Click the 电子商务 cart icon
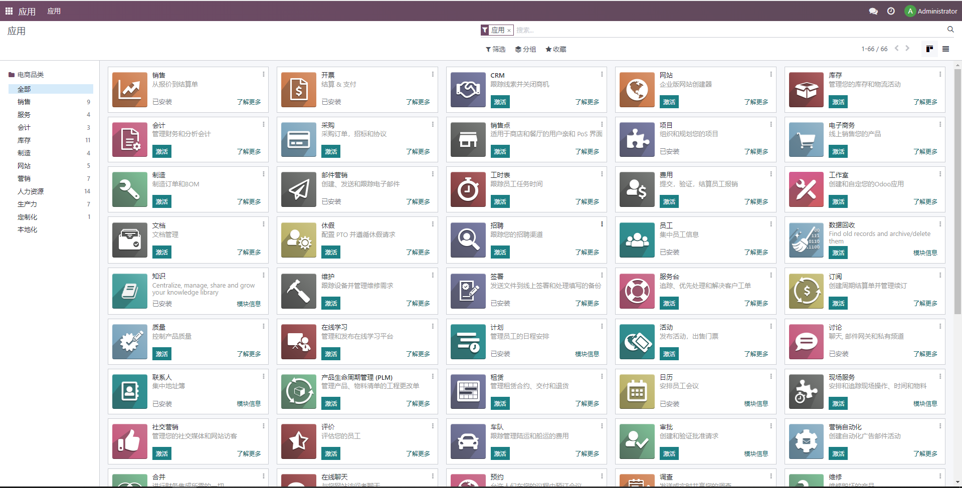The width and height of the screenshot is (962, 488). click(x=807, y=139)
